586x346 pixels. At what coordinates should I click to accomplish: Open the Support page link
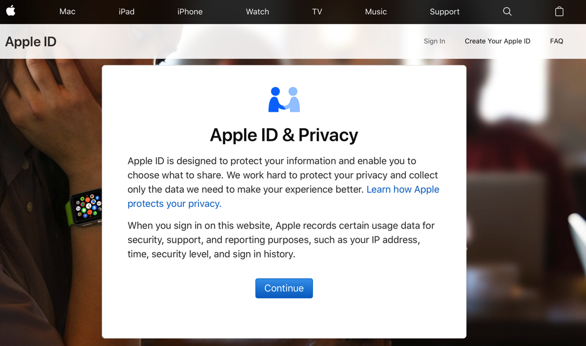coord(445,11)
